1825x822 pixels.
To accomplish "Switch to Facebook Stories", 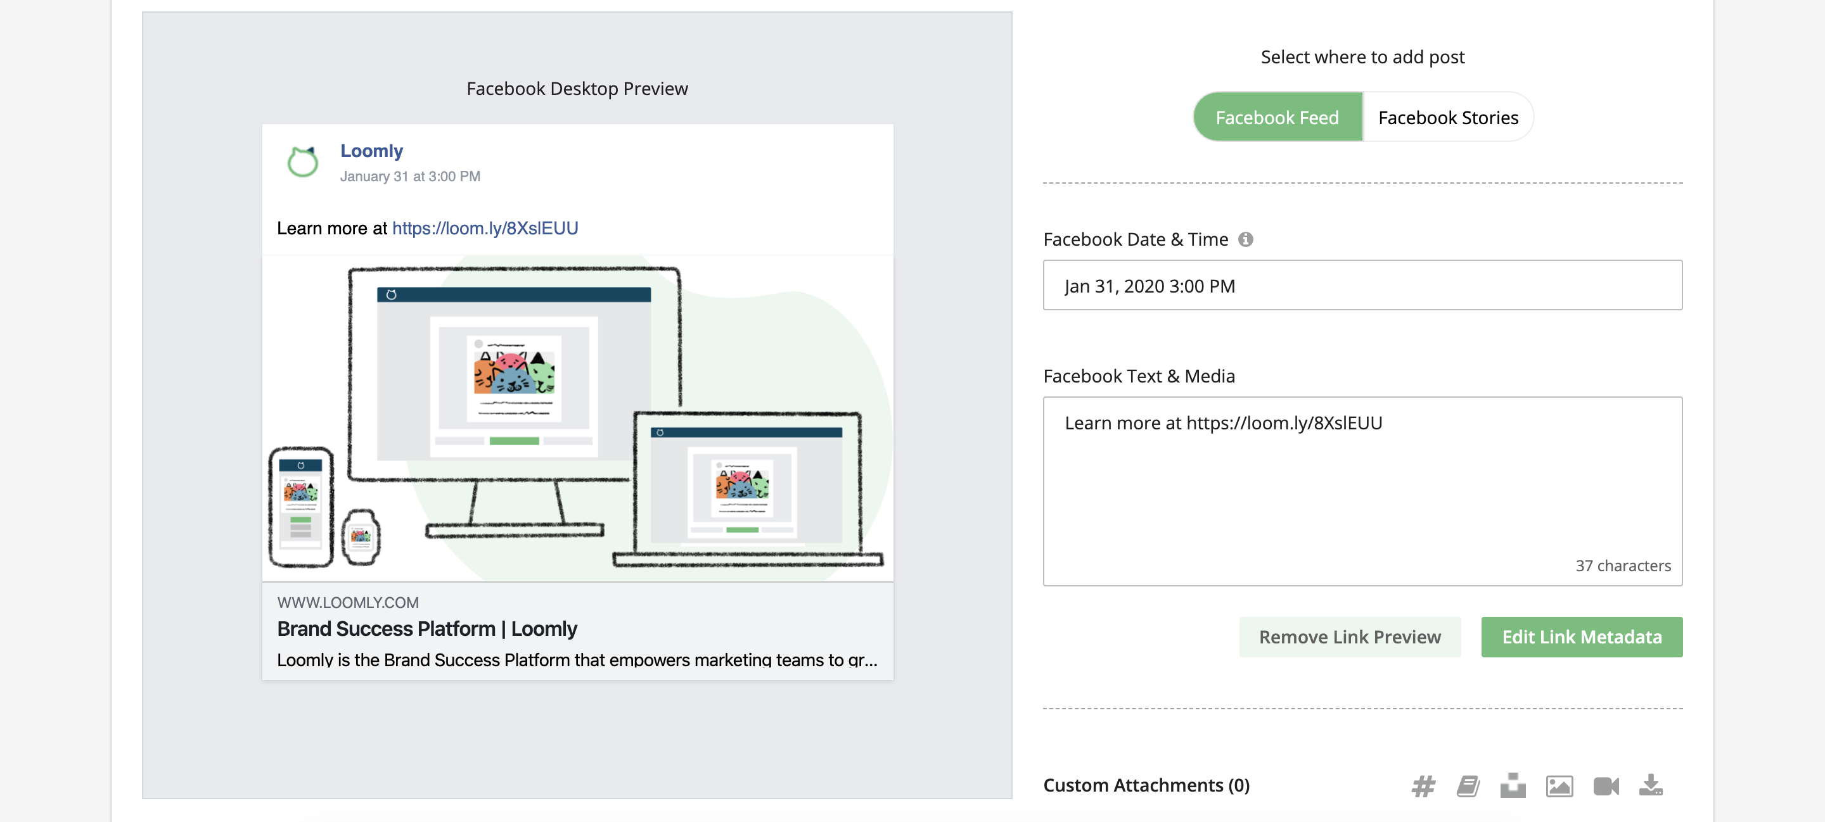I will point(1448,117).
